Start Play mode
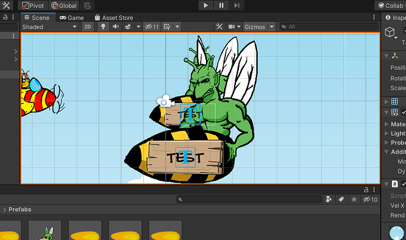The width and height of the screenshot is (406, 240). tap(206, 5)
